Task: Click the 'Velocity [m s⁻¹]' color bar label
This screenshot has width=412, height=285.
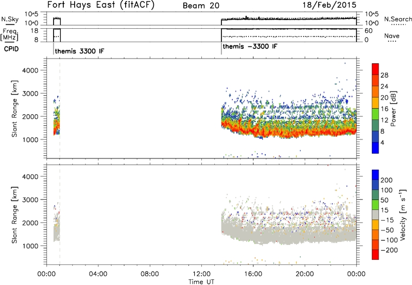Action: 402,215
